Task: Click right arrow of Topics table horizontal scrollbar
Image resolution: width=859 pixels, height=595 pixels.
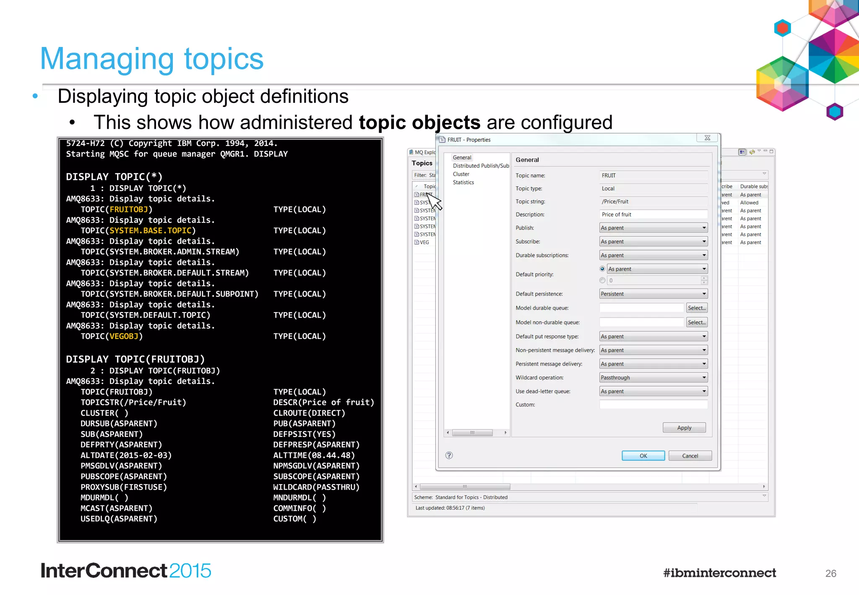Action: pyautogui.click(x=764, y=486)
